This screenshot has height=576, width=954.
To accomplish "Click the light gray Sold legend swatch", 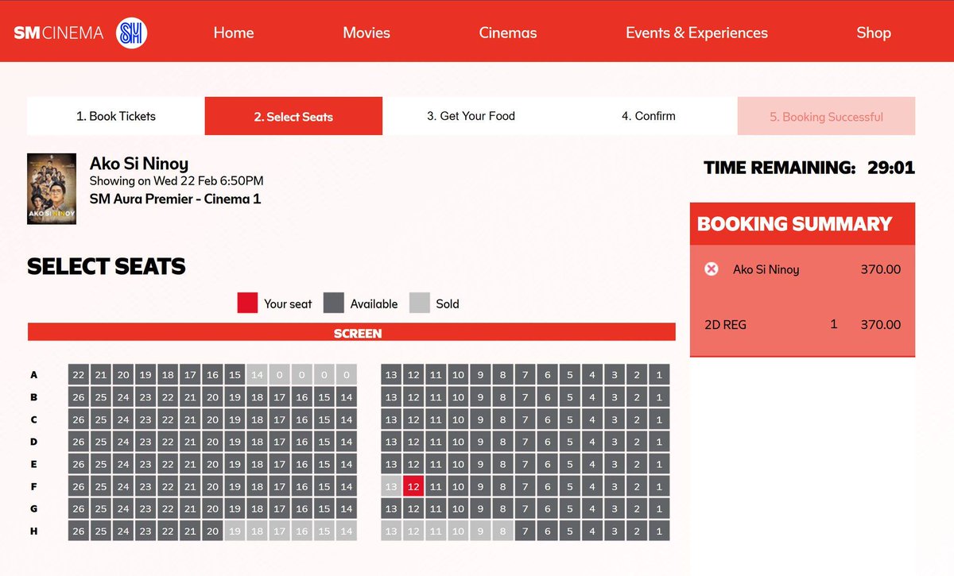I will (420, 303).
